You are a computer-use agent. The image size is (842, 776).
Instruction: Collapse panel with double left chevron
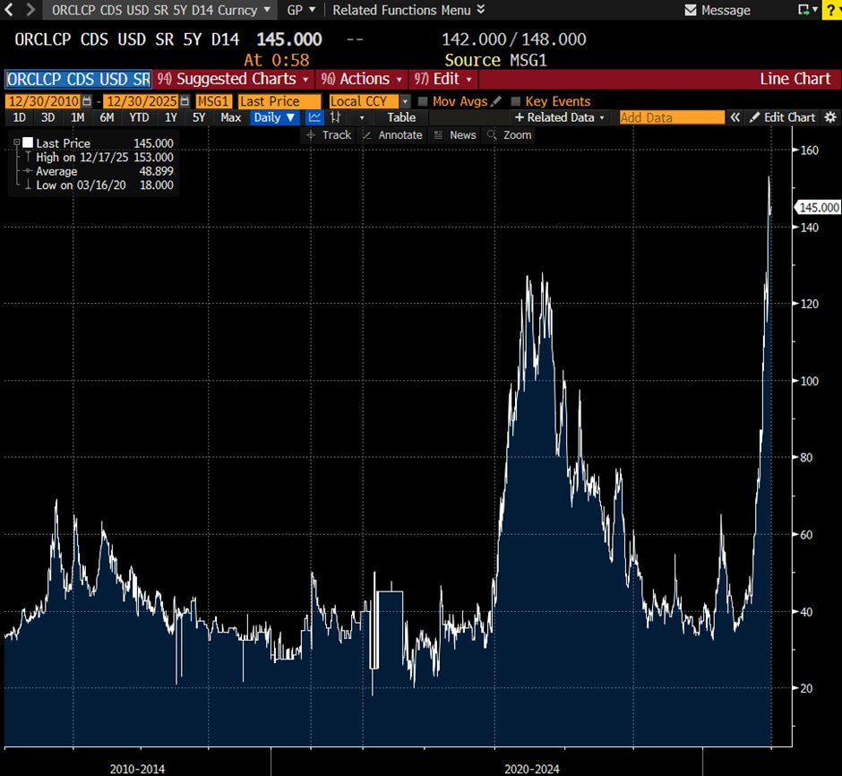pos(735,117)
